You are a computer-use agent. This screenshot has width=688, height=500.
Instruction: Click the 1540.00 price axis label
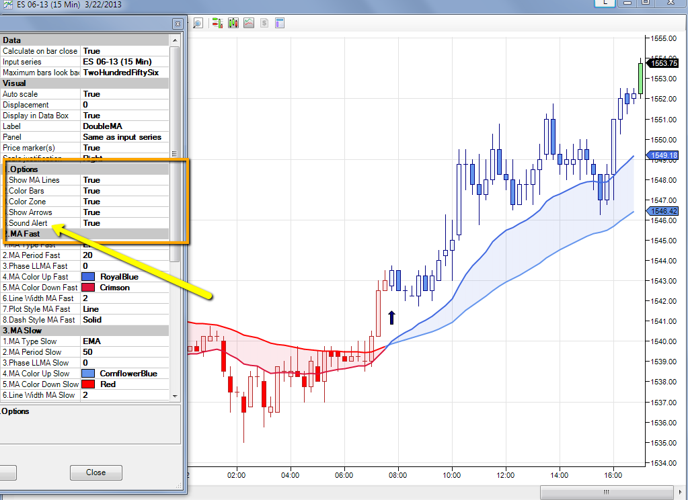pos(663,341)
